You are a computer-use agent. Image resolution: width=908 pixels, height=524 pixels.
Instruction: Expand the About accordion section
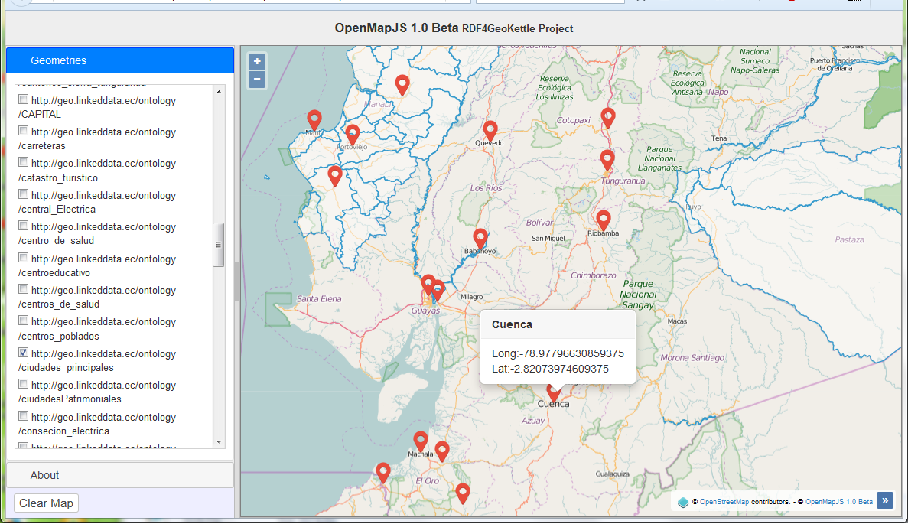pyautogui.click(x=120, y=475)
